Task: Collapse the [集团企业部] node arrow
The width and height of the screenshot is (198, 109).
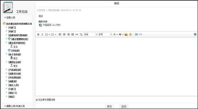Action: coord(7,62)
